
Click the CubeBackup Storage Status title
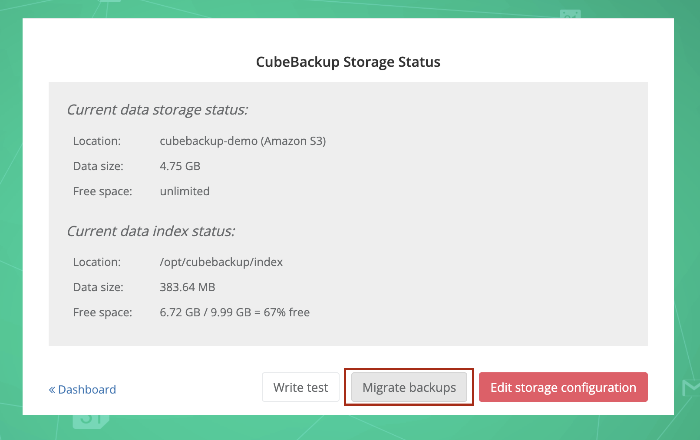pos(348,62)
